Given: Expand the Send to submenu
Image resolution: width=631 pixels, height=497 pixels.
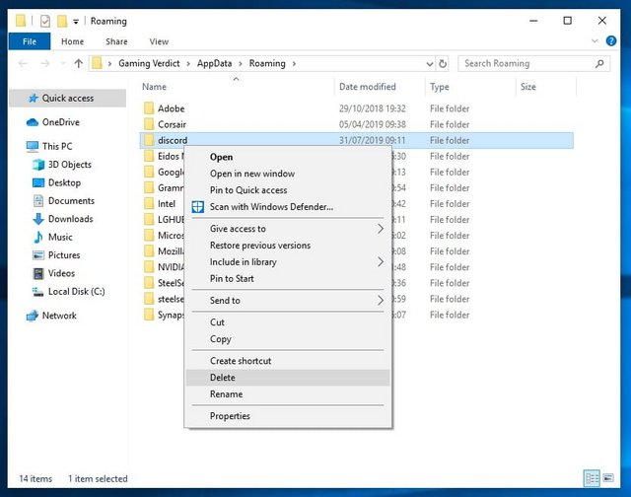Looking at the screenshot, I should [288, 300].
